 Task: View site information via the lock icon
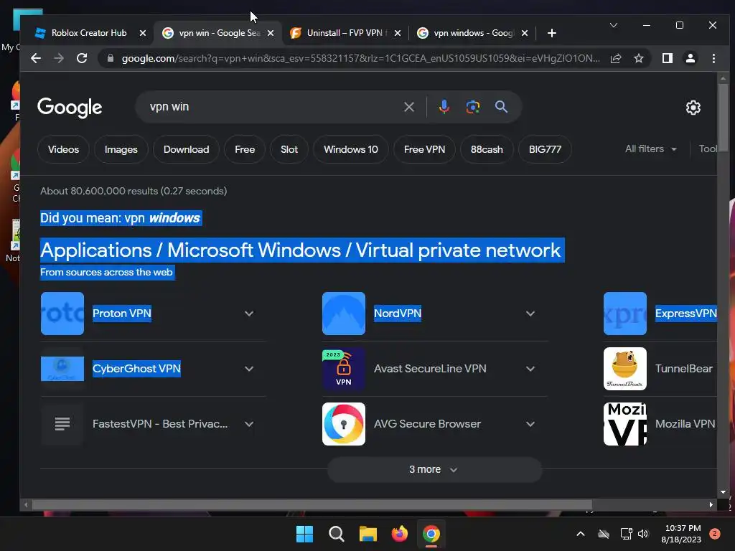[x=111, y=58]
